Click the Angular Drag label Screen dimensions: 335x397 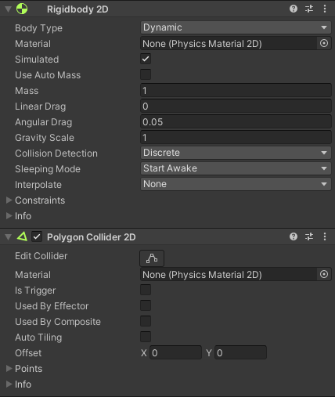coord(44,122)
